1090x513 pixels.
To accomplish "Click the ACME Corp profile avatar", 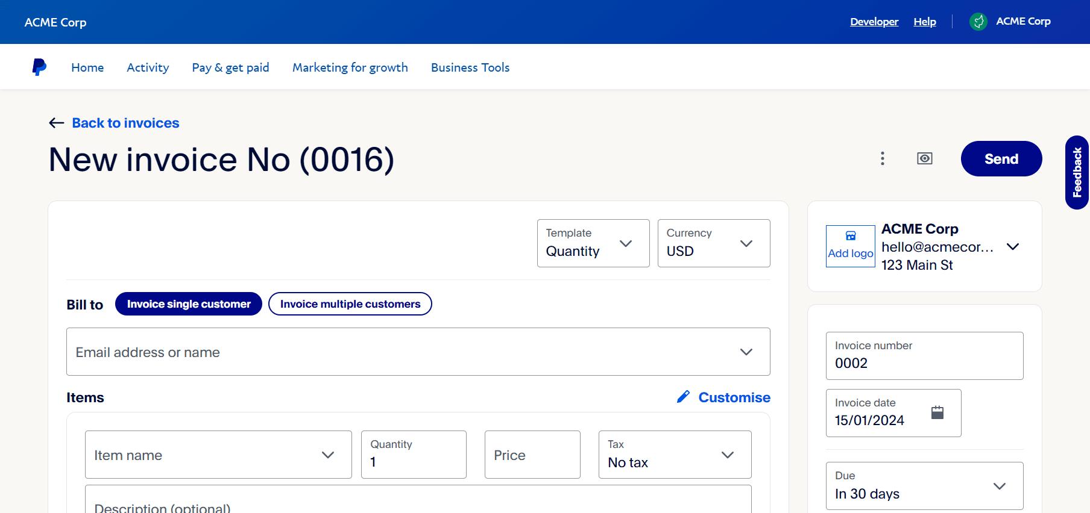I will click(978, 22).
